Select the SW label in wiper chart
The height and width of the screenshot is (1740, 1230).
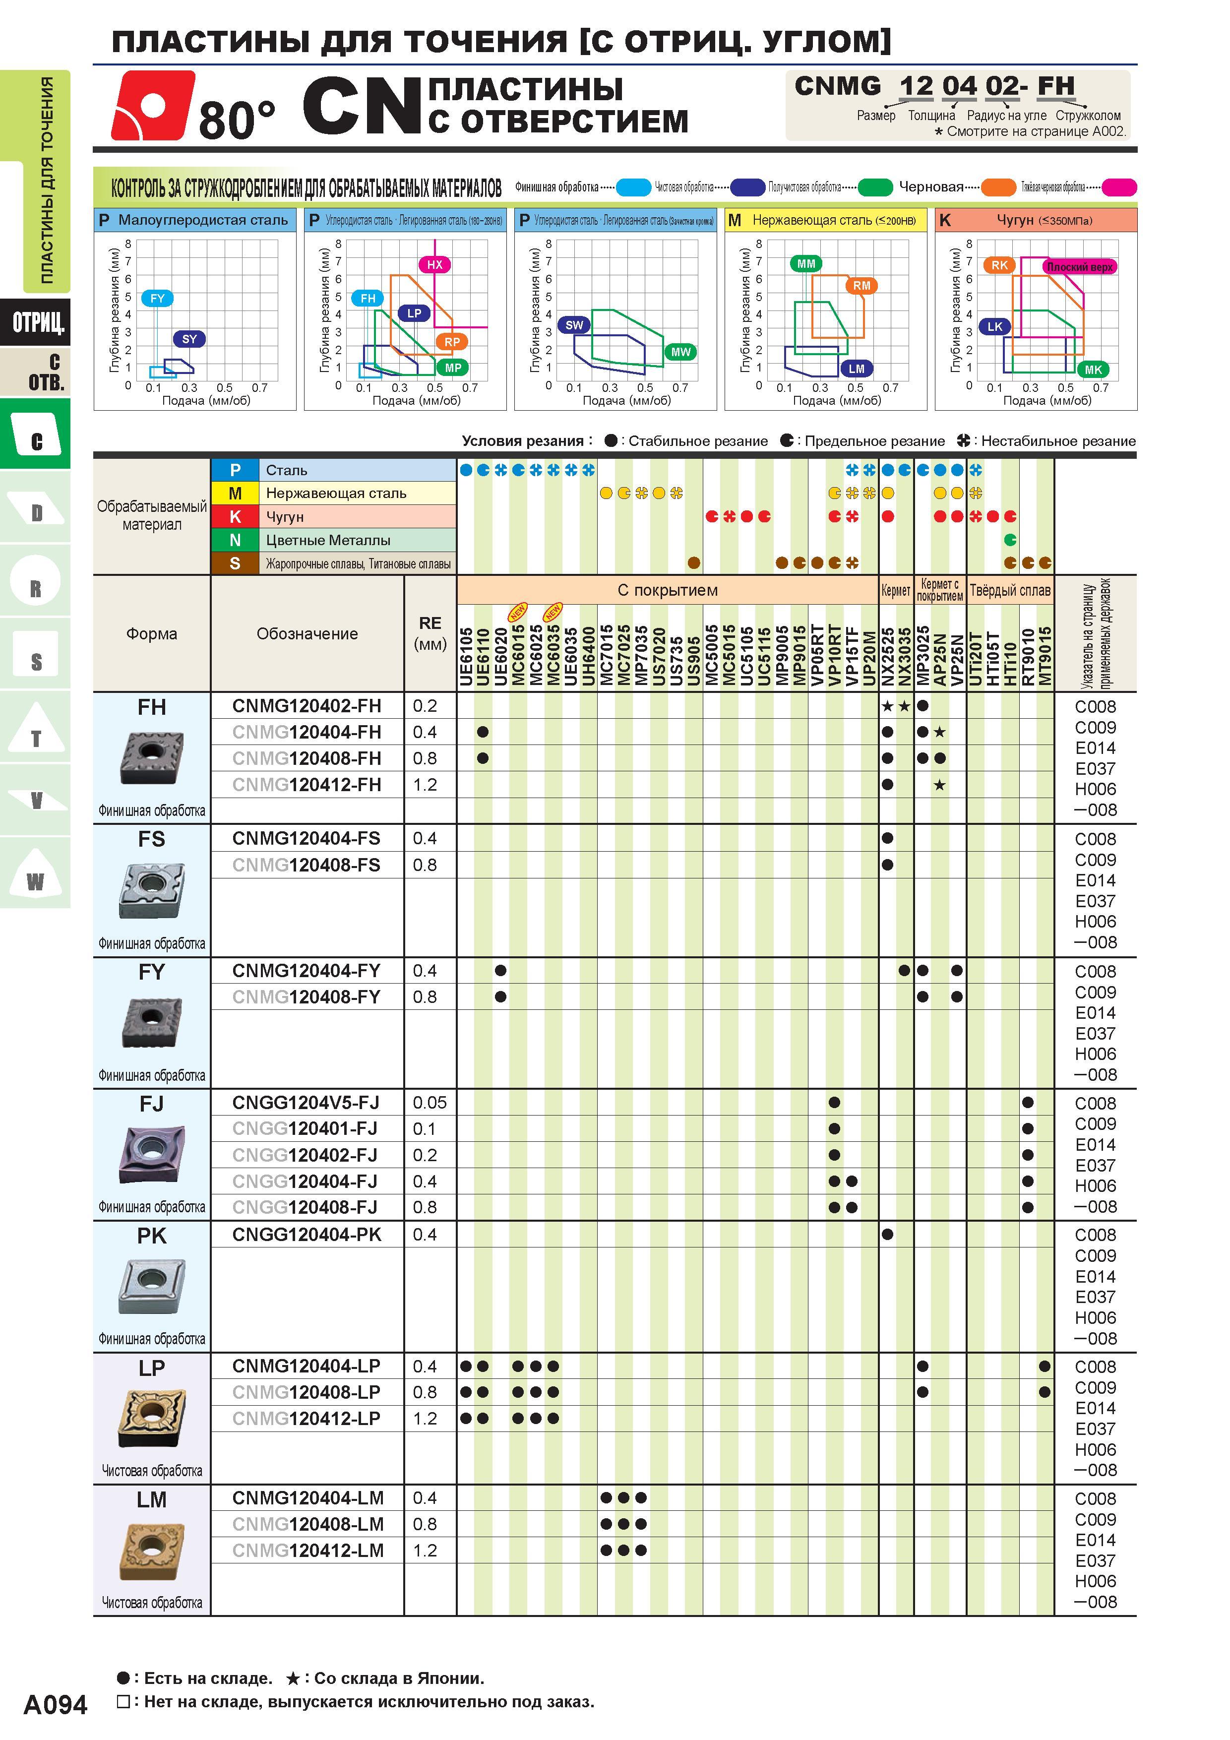click(574, 325)
